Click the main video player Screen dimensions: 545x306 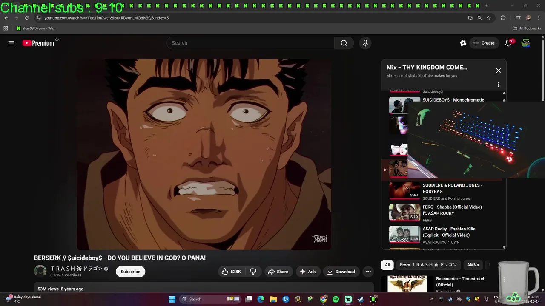click(x=204, y=155)
